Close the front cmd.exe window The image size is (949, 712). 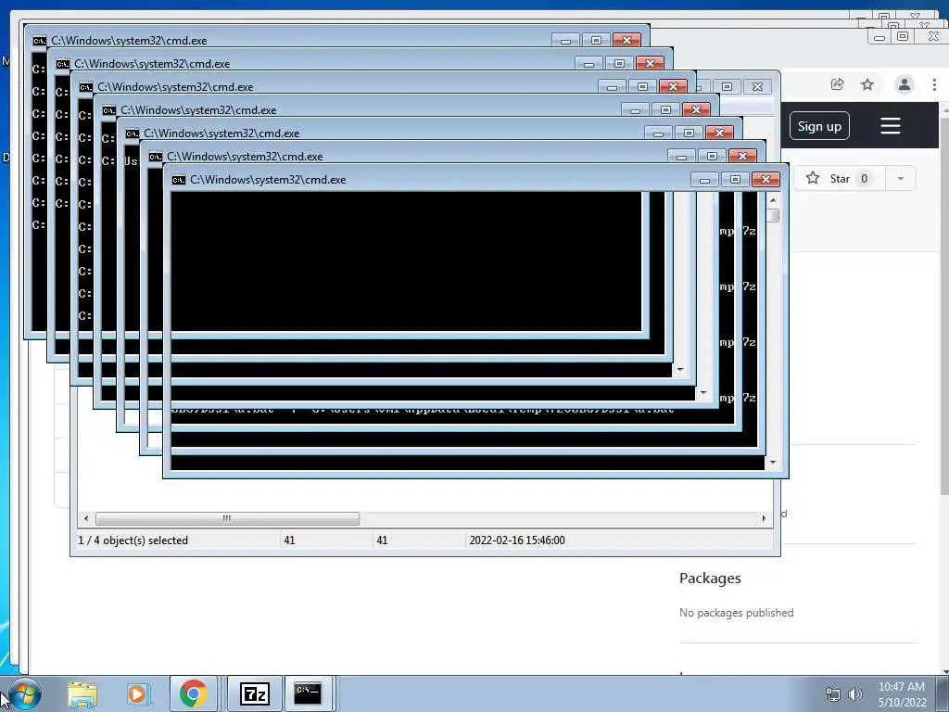pyautogui.click(x=766, y=179)
